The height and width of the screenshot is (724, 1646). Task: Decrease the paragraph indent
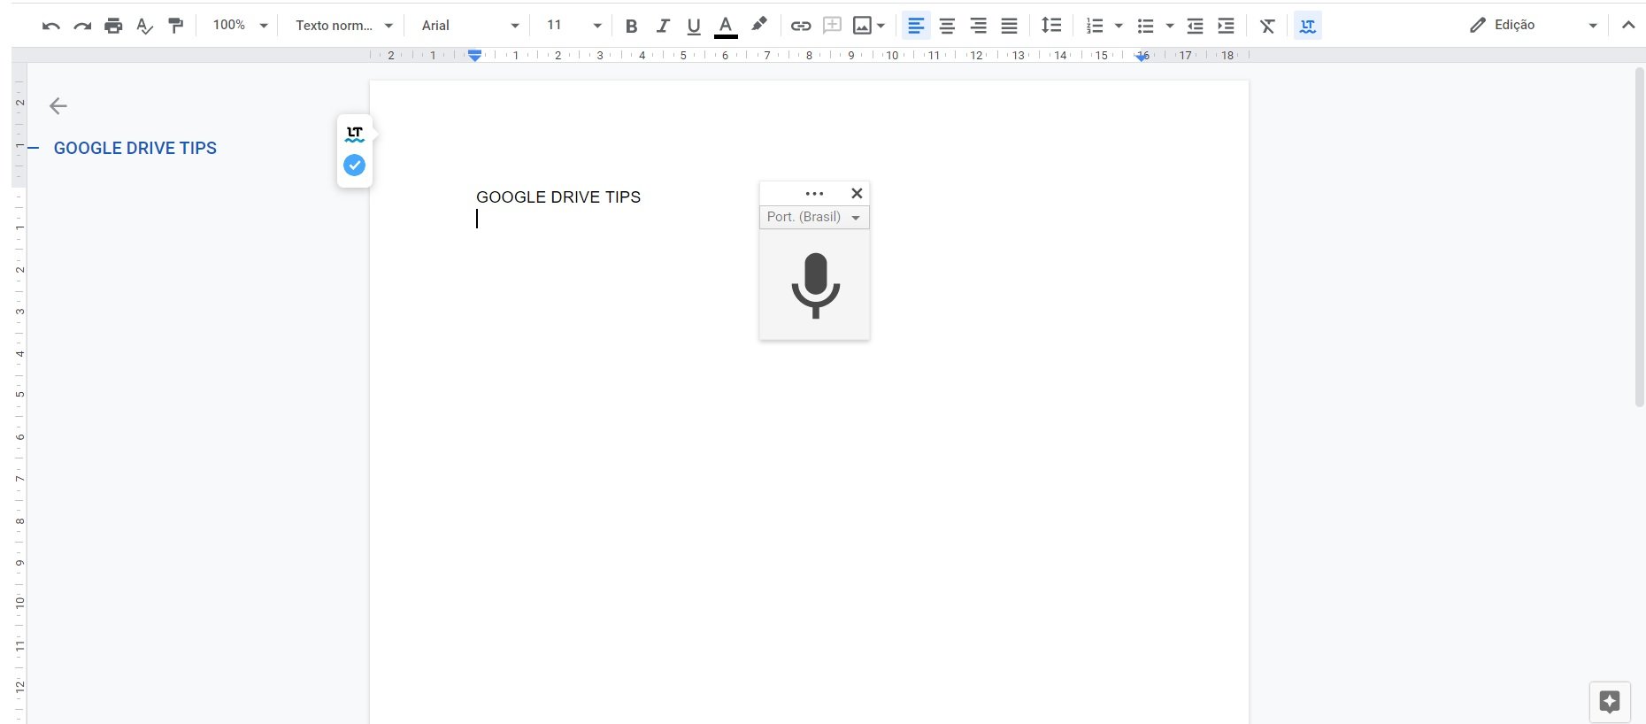(1195, 26)
